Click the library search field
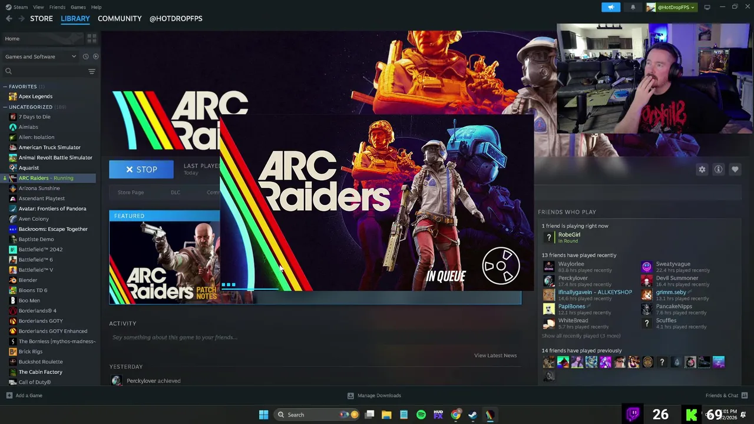 tap(45, 71)
